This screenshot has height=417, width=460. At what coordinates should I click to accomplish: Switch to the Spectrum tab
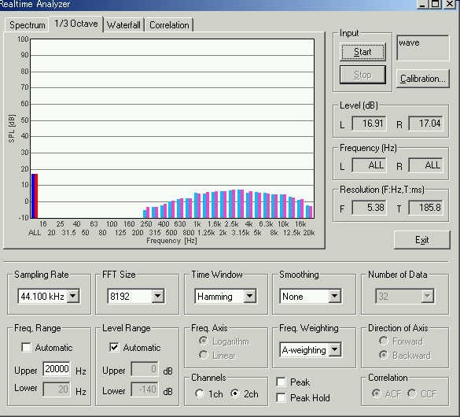click(27, 25)
